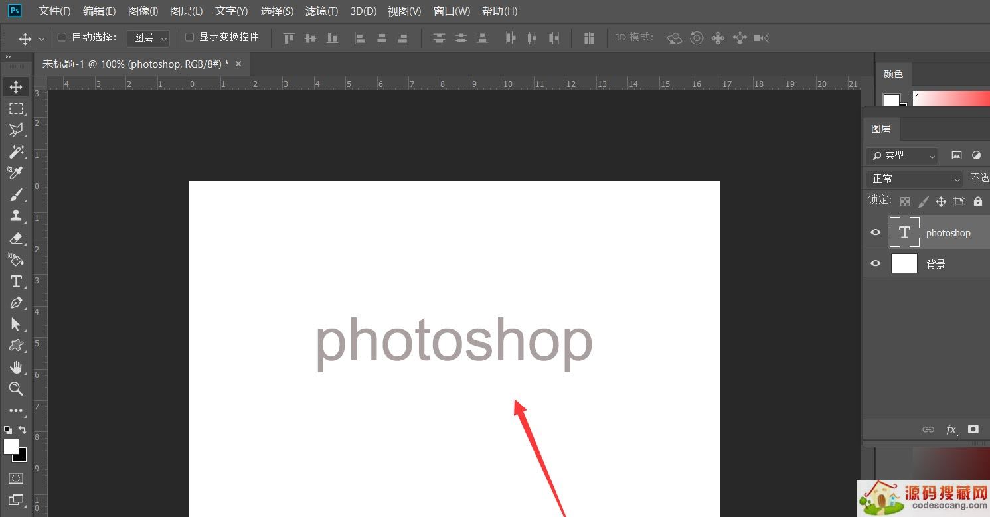Click the 3D pan mode icon
Screen dimensions: 990x517
(x=718, y=38)
